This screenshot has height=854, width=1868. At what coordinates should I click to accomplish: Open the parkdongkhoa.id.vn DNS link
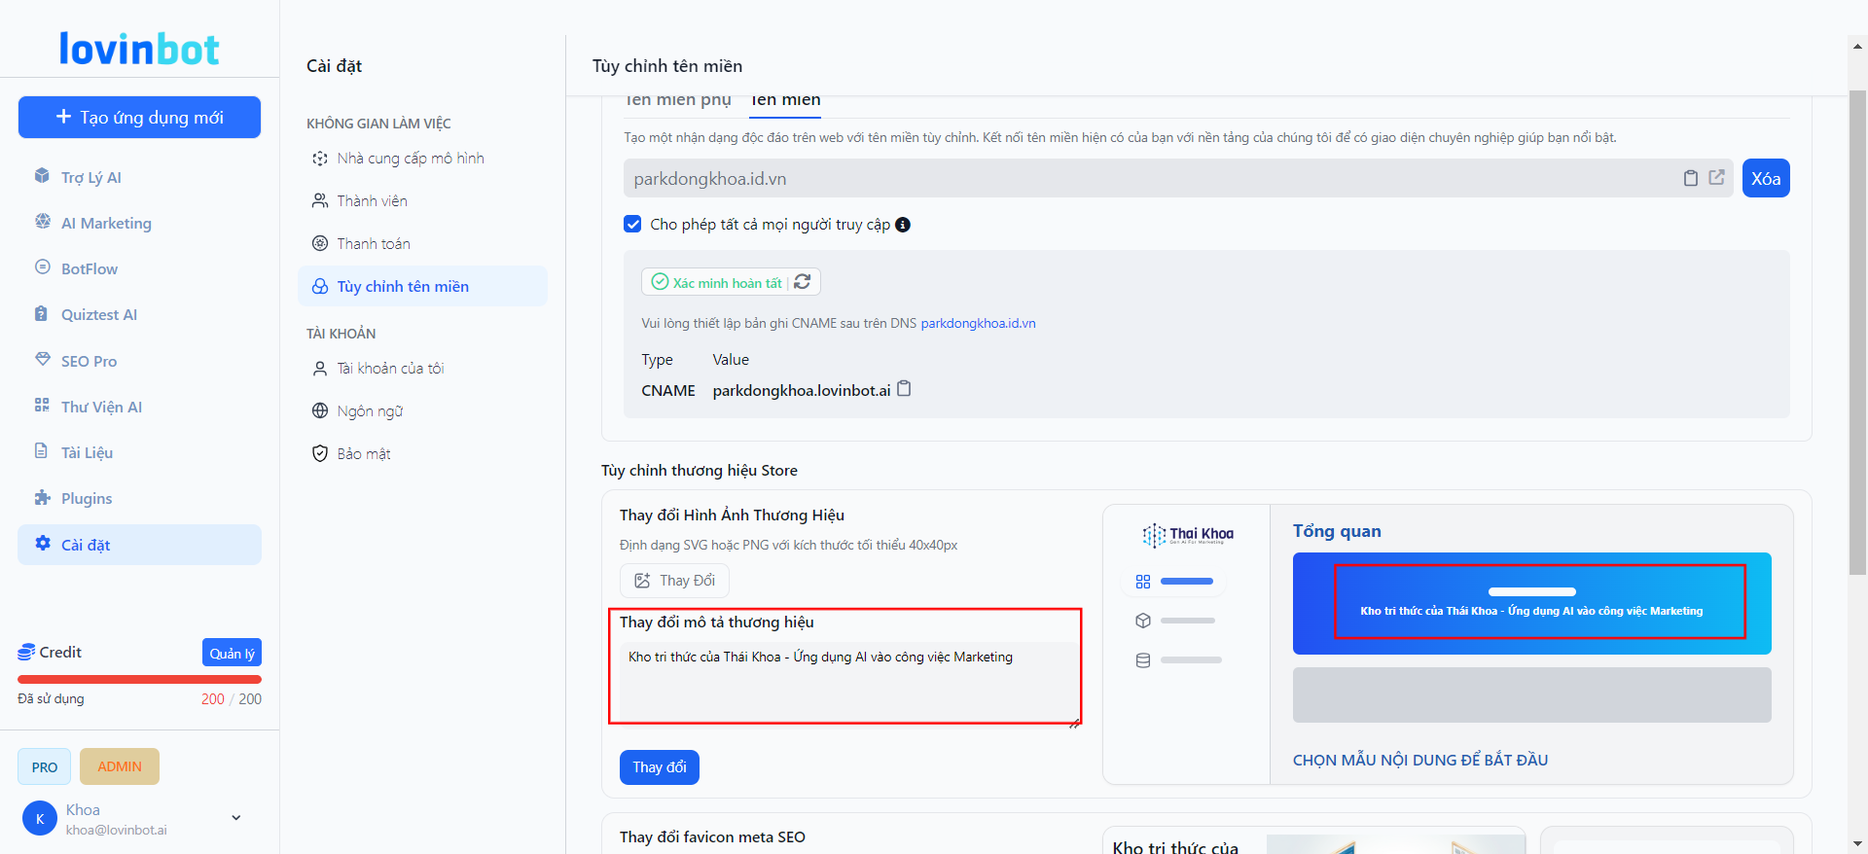pos(978,323)
